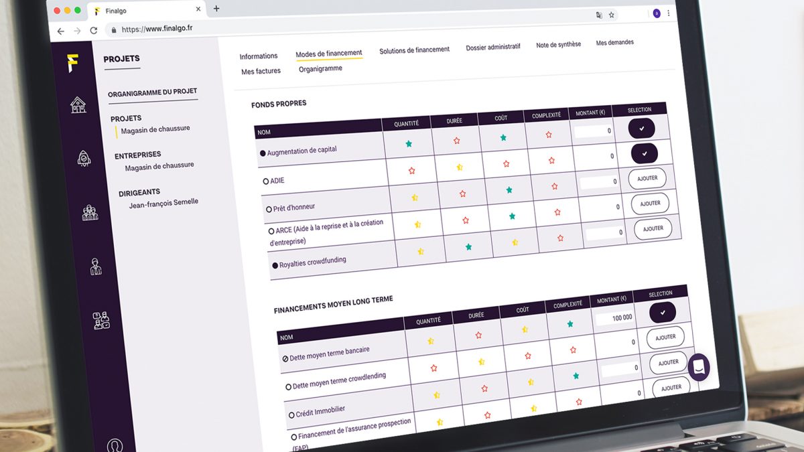This screenshot has width=804, height=452.
Task: Open the chat widget bubble
Action: (698, 367)
